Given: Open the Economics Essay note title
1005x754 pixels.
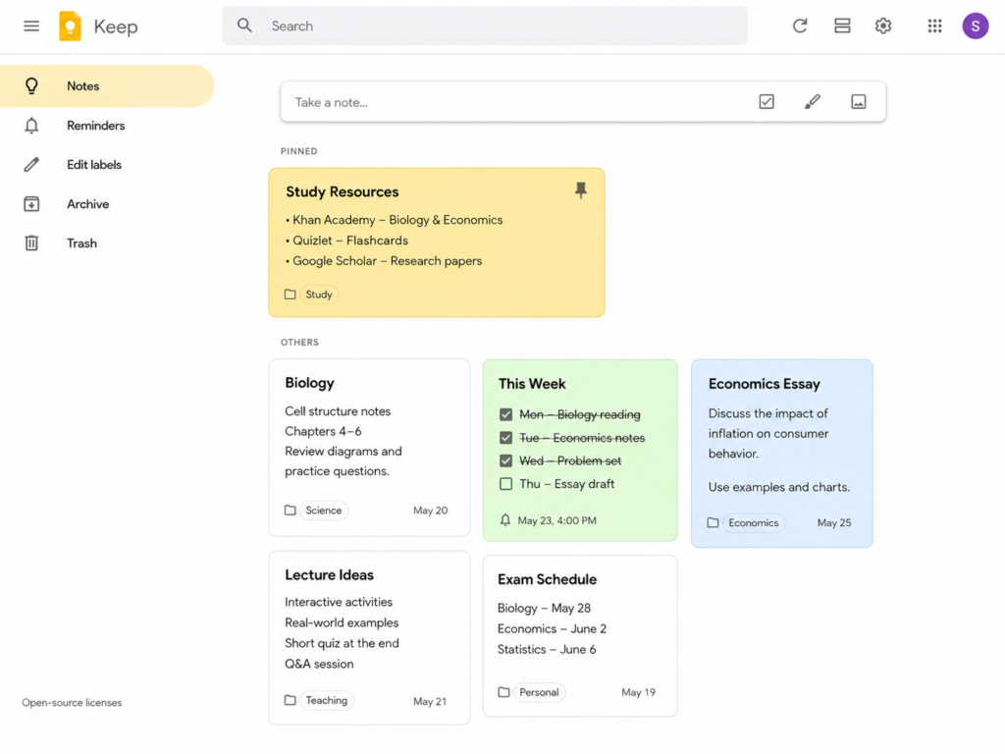Looking at the screenshot, I should [x=764, y=384].
